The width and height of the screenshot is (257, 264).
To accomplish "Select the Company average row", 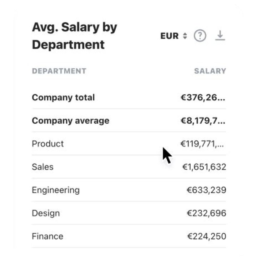I will pos(70,121).
